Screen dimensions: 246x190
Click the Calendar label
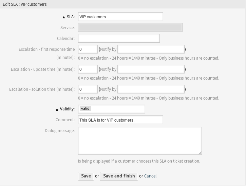(x=66, y=39)
